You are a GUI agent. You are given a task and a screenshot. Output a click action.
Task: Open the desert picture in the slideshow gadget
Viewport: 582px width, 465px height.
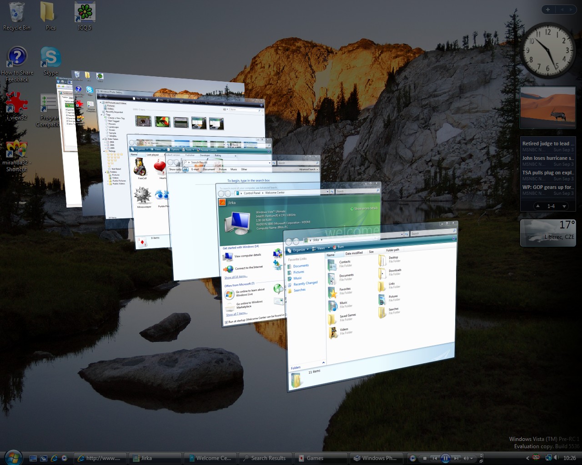[548, 107]
